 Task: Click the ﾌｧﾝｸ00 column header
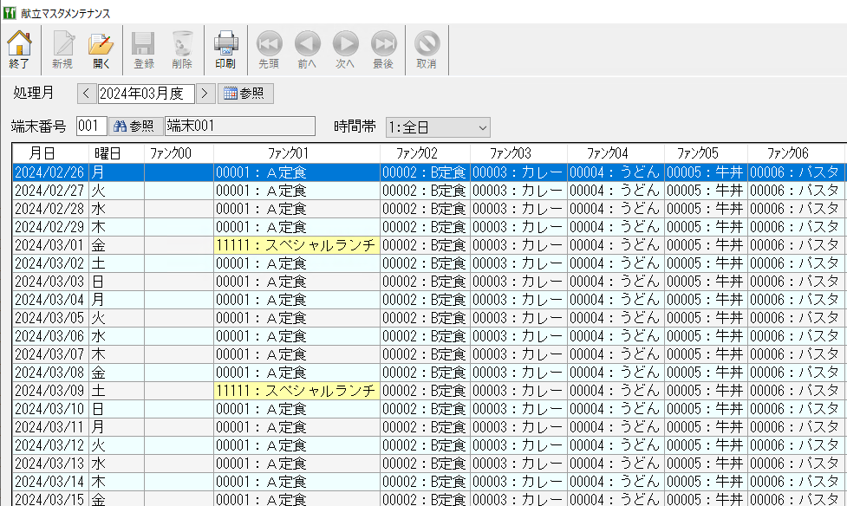(179, 153)
